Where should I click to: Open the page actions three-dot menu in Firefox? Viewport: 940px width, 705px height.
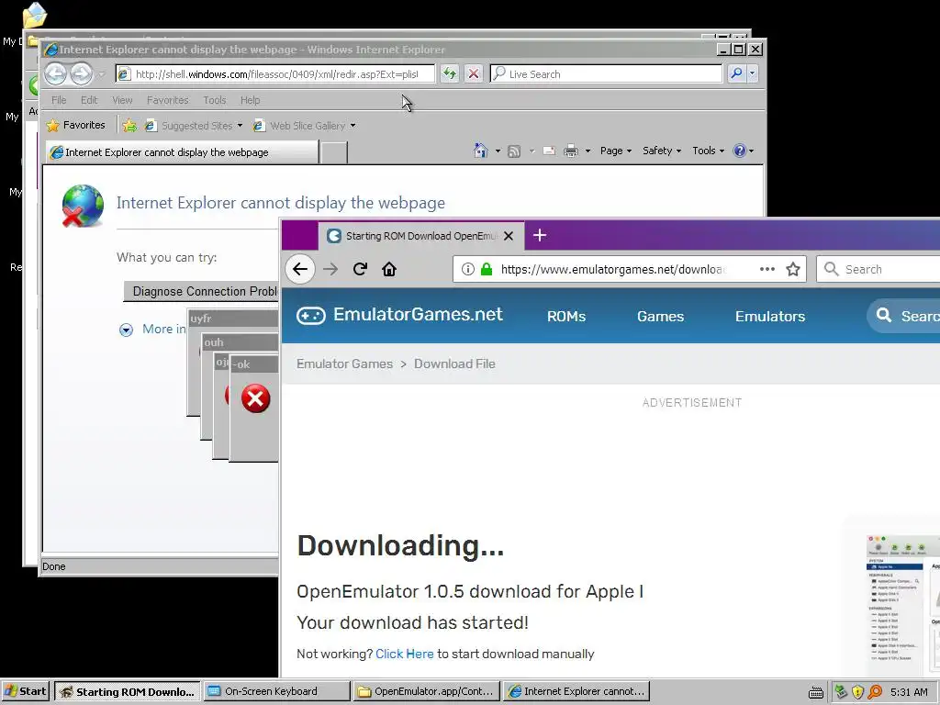[767, 269]
